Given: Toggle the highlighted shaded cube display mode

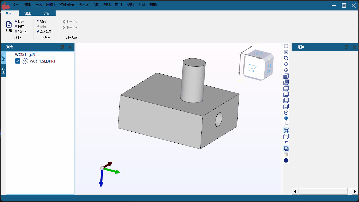Looking at the screenshot, I should click(x=286, y=130).
